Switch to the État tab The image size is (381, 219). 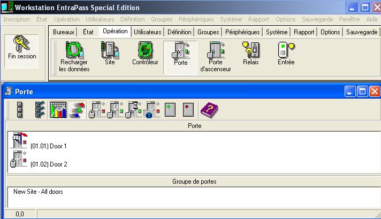(x=88, y=32)
